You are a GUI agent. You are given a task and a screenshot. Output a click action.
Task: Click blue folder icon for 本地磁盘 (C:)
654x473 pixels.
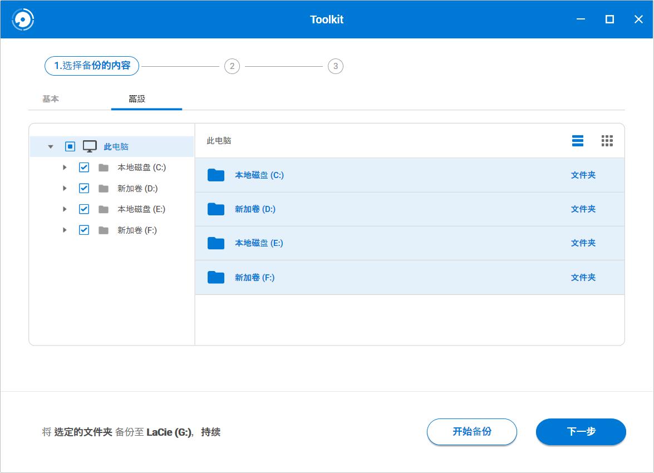tap(216, 175)
